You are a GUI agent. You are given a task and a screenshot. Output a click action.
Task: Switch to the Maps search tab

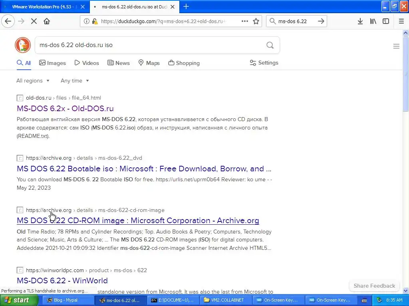[x=149, y=63]
